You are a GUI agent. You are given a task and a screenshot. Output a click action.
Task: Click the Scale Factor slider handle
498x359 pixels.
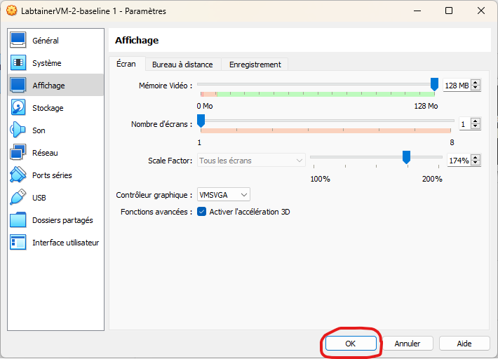pos(406,158)
